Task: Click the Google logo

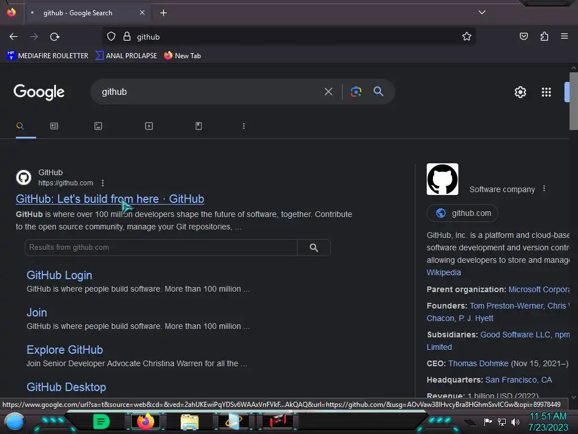Action: coord(39,92)
